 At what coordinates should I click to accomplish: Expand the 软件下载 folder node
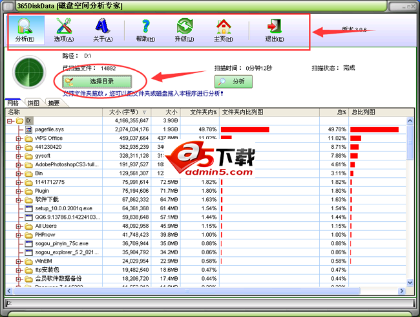(x=18, y=200)
